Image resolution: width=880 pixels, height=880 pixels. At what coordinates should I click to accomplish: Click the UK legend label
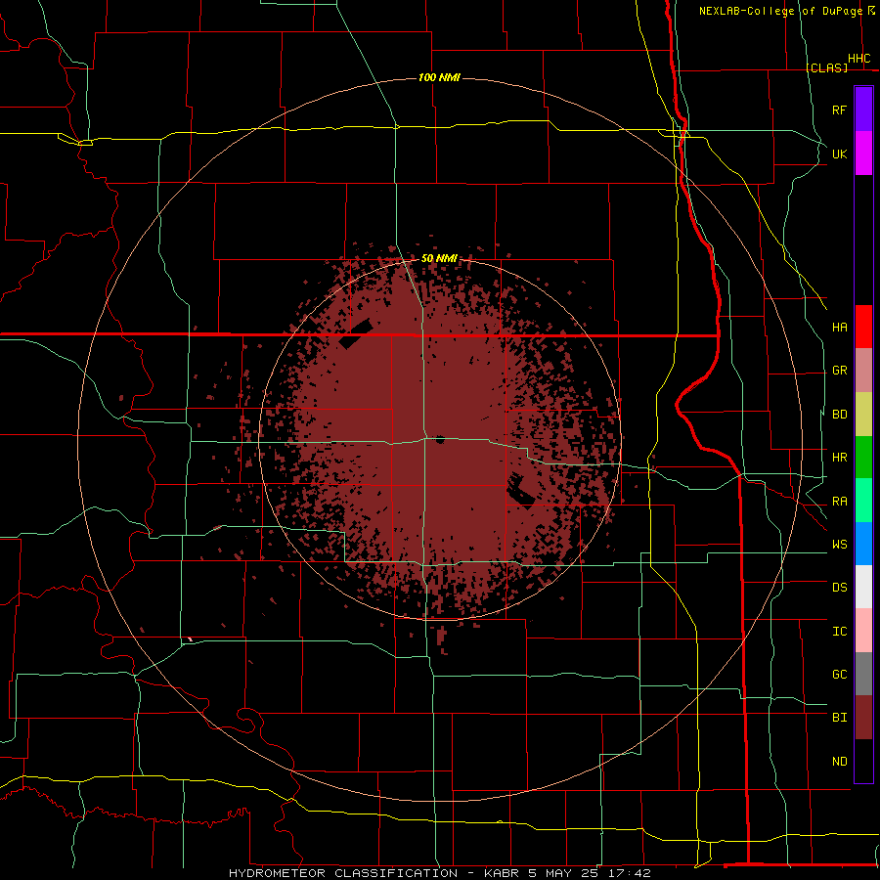tap(840, 154)
